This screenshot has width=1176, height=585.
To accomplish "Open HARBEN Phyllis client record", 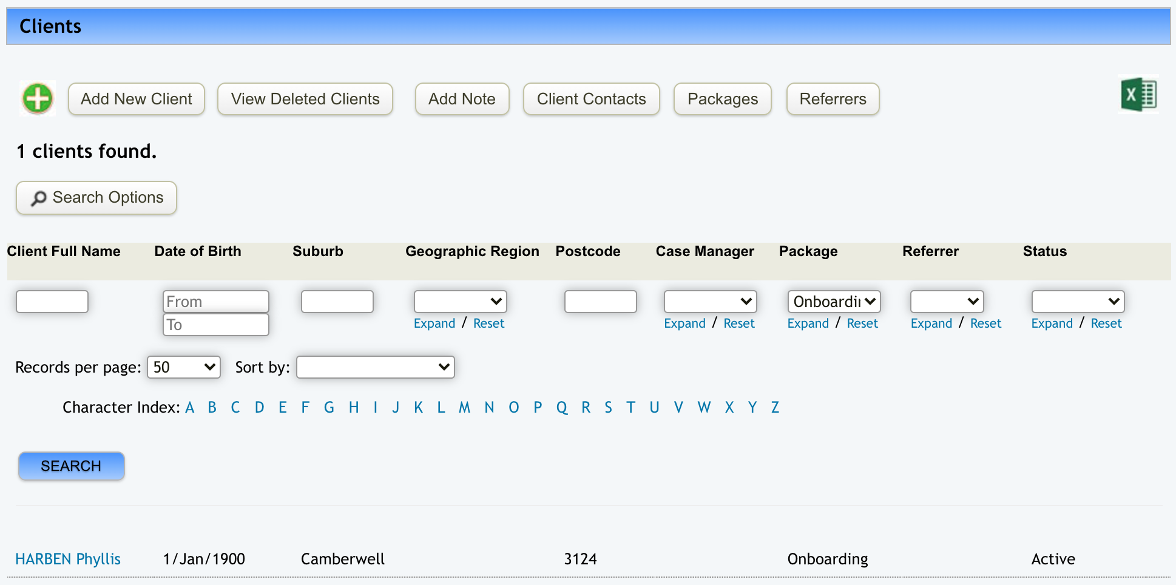I will coord(68,559).
